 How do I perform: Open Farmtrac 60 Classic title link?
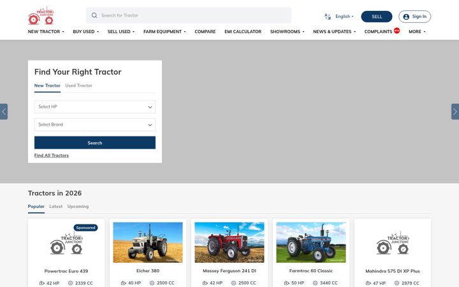[311, 271]
